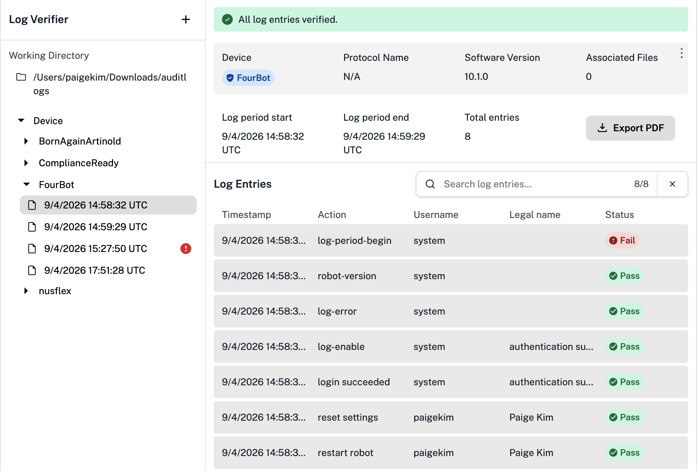The image size is (697, 471).
Task: Expand the ComplianceReady node arrow
Action: click(x=26, y=163)
